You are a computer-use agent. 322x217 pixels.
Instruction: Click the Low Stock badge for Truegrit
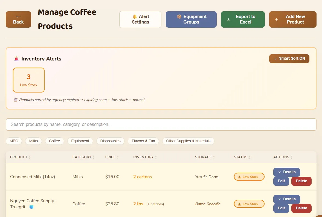coord(249,204)
